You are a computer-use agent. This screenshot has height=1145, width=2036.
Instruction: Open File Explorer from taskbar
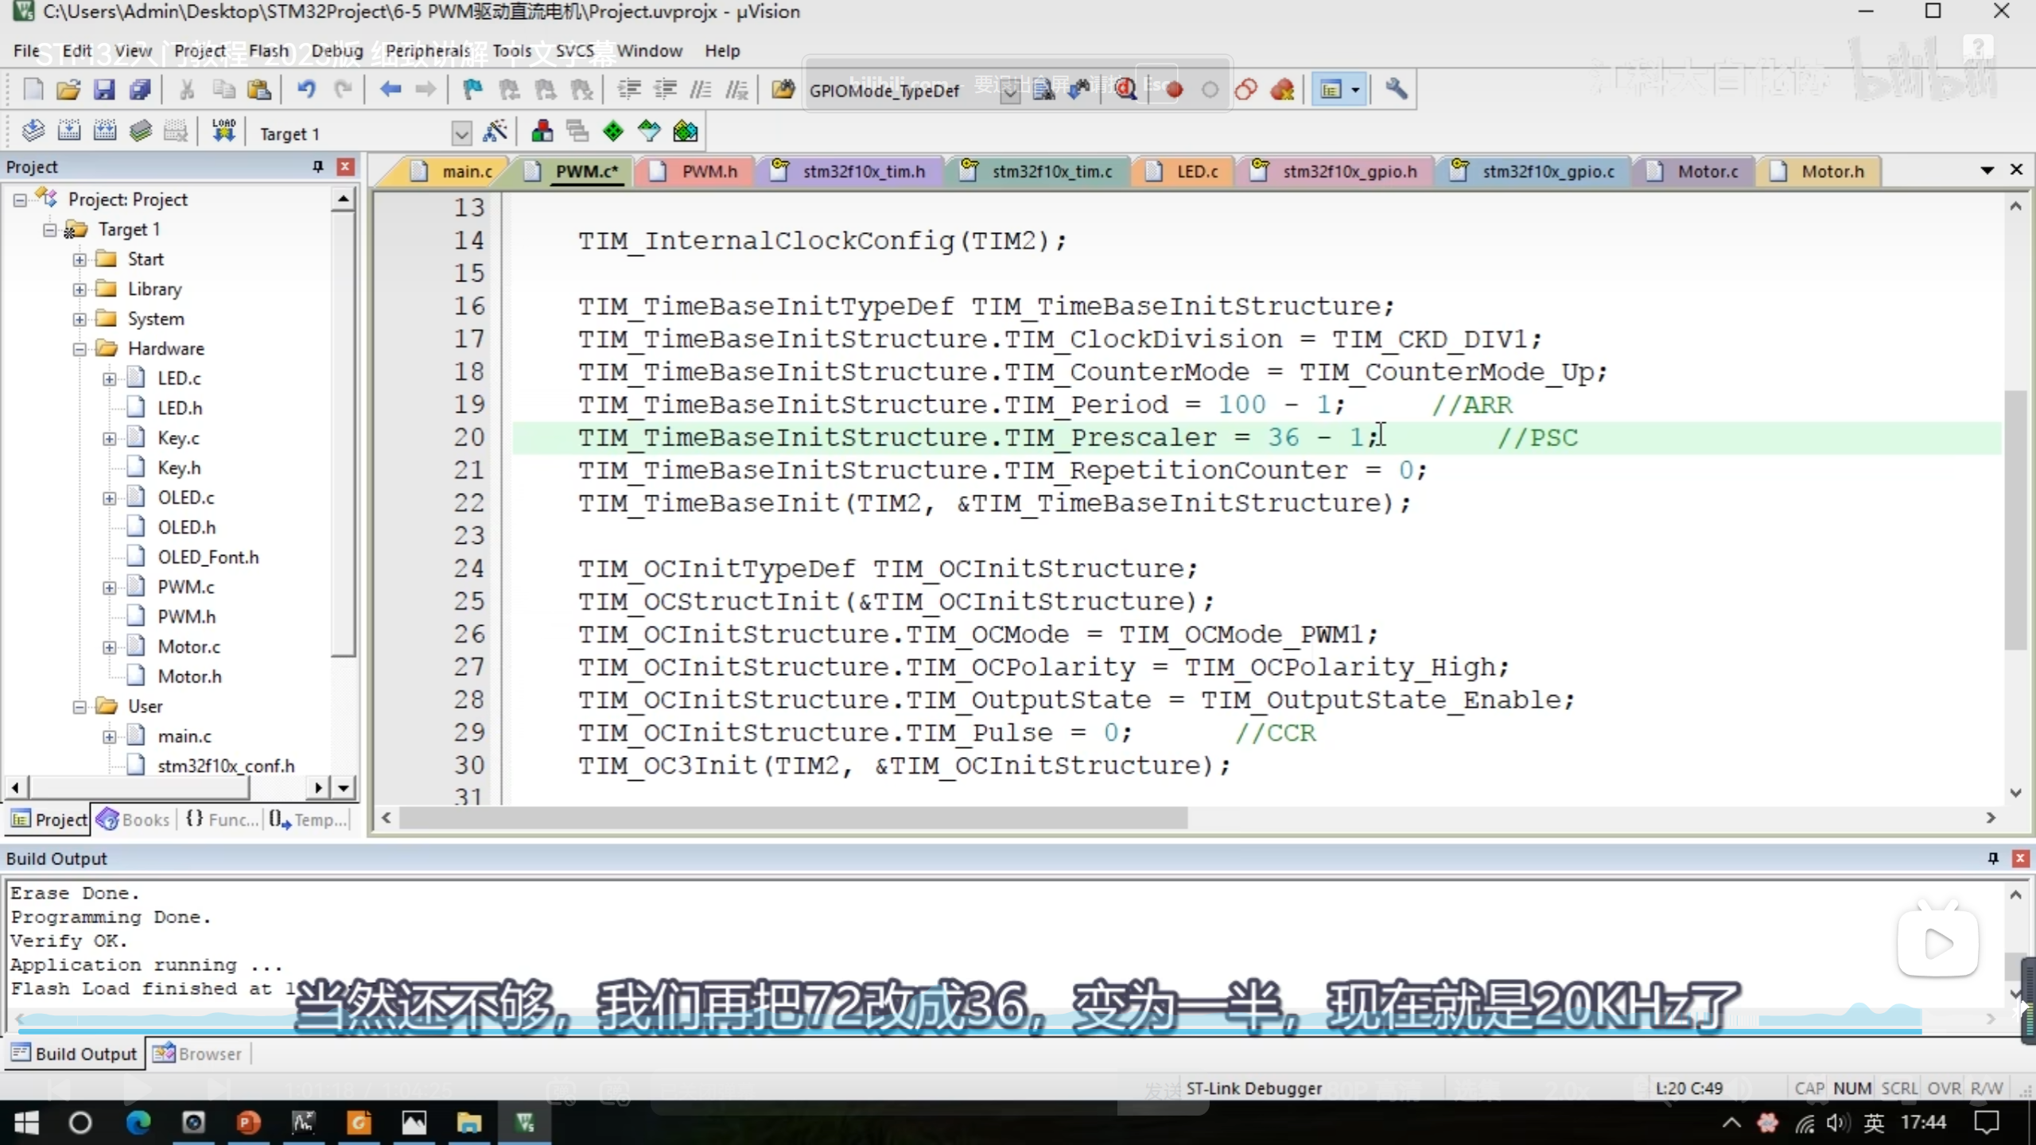click(x=468, y=1123)
